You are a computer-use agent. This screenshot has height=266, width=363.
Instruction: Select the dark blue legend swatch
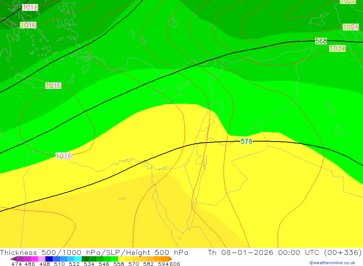point(49,259)
